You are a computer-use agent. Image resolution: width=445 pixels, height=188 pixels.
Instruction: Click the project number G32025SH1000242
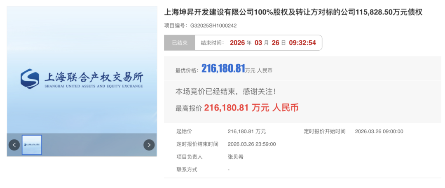pyautogui.click(x=213, y=26)
